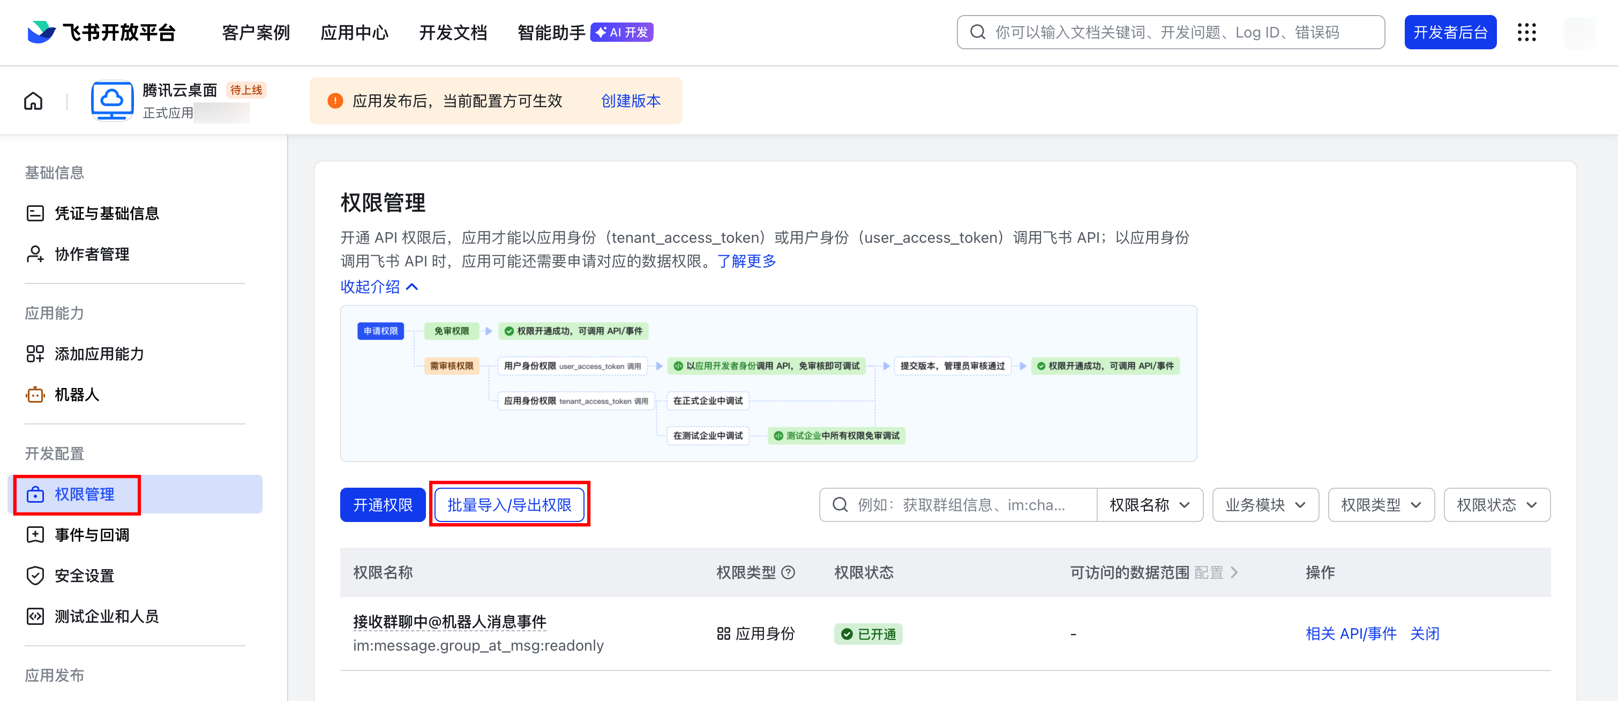Expand the 权限名称 search type dropdown

1149,505
